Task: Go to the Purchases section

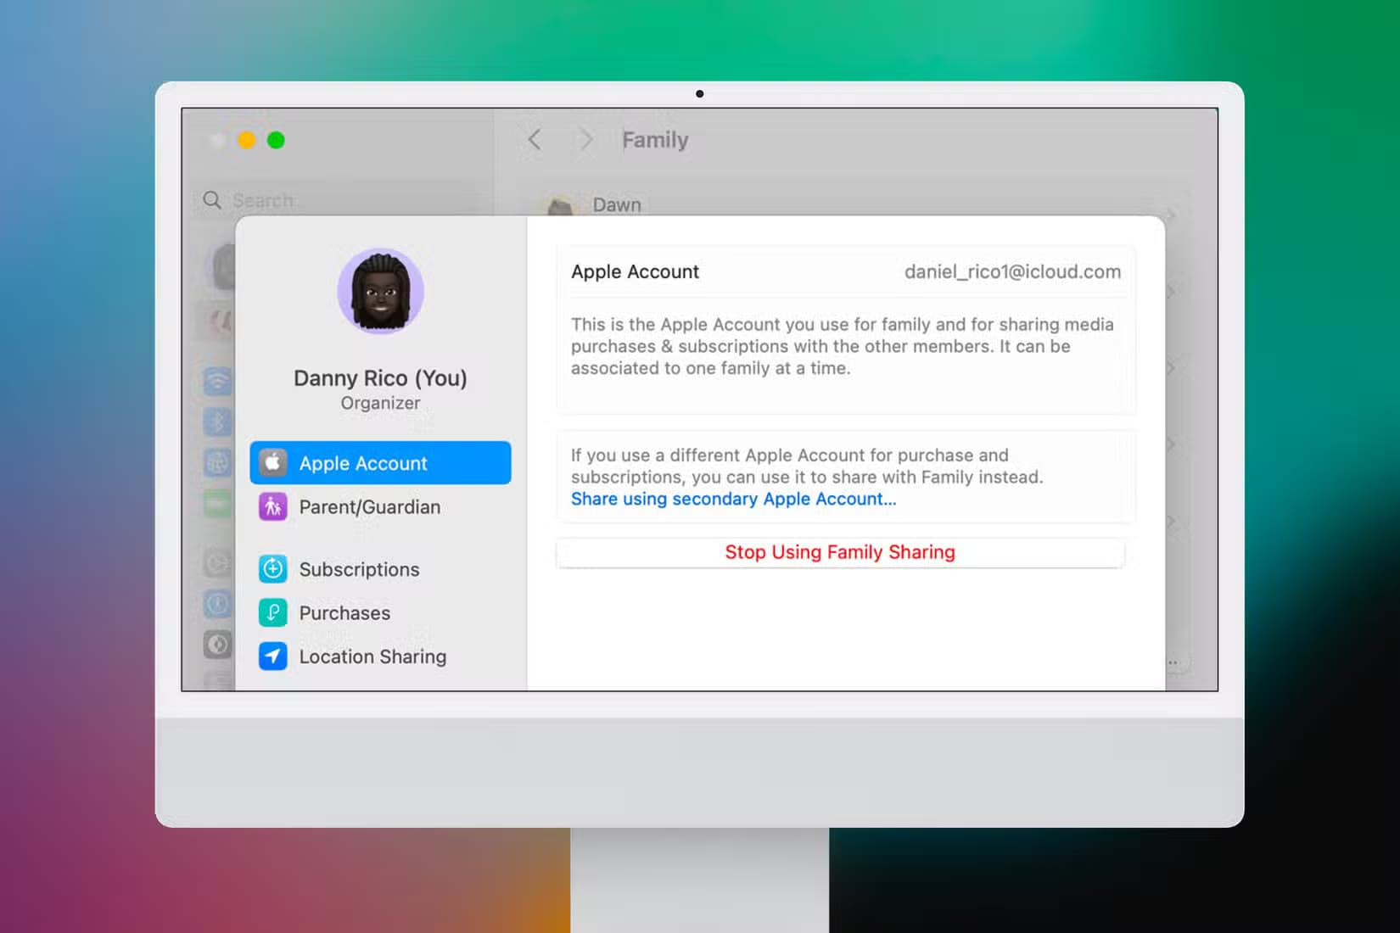Action: coord(380,612)
